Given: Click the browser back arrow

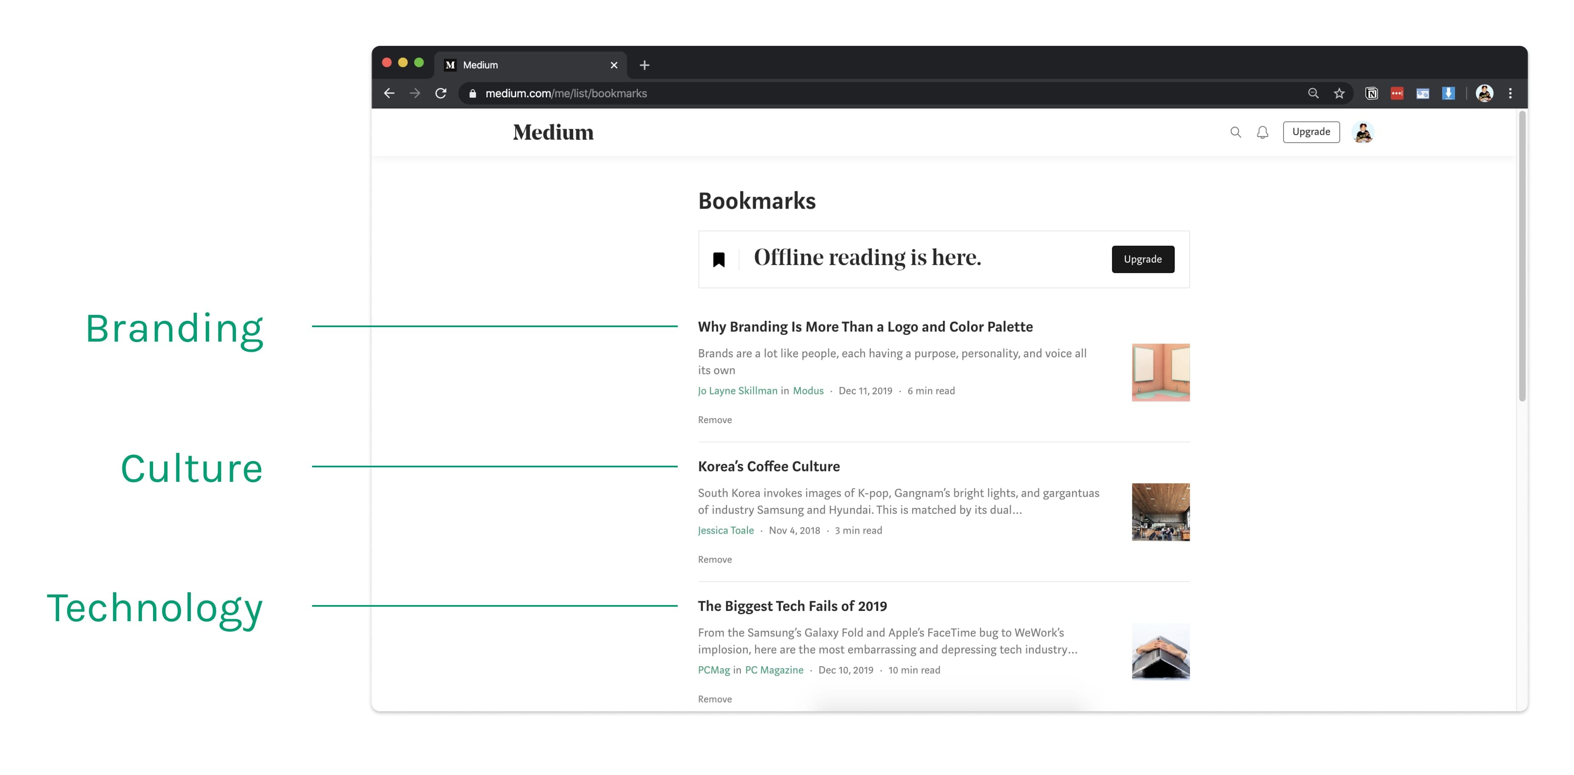Looking at the screenshot, I should coord(389,93).
